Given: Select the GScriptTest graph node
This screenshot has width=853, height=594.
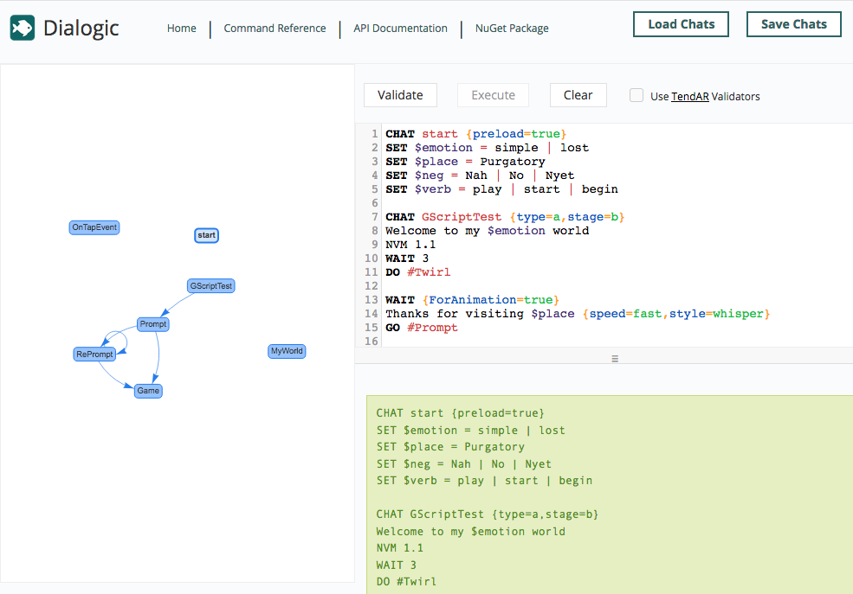Looking at the screenshot, I should (211, 286).
